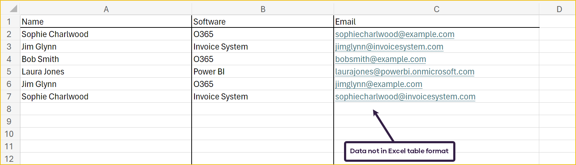The height and width of the screenshot is (165, 576).
Task: Select column B header
Action: coord(263,9)
